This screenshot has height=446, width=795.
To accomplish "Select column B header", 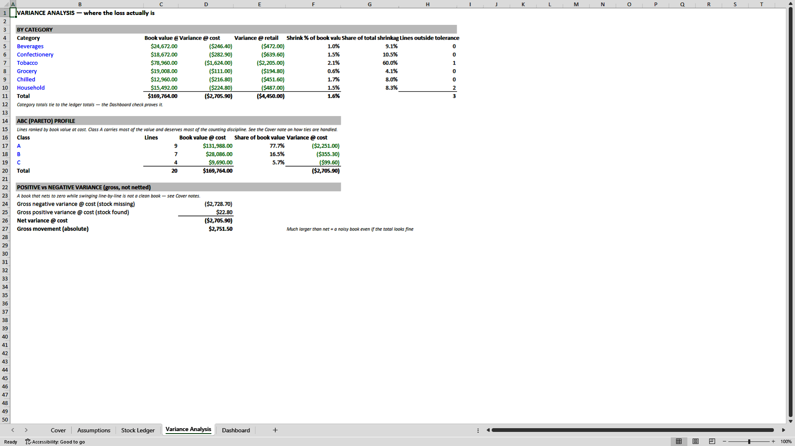I will click(x=80, y=4).
